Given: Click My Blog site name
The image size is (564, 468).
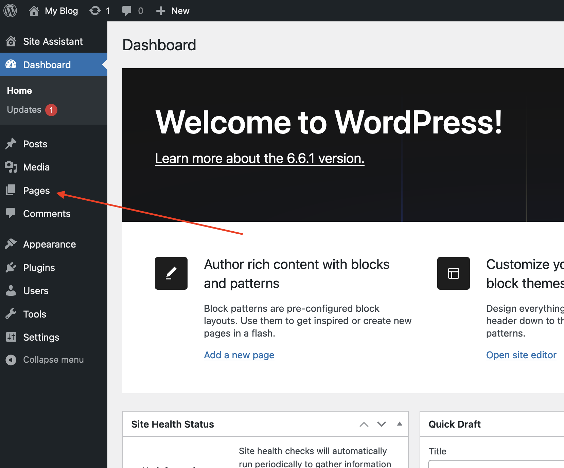Looking at the screenshot, I should coord(61,11).
